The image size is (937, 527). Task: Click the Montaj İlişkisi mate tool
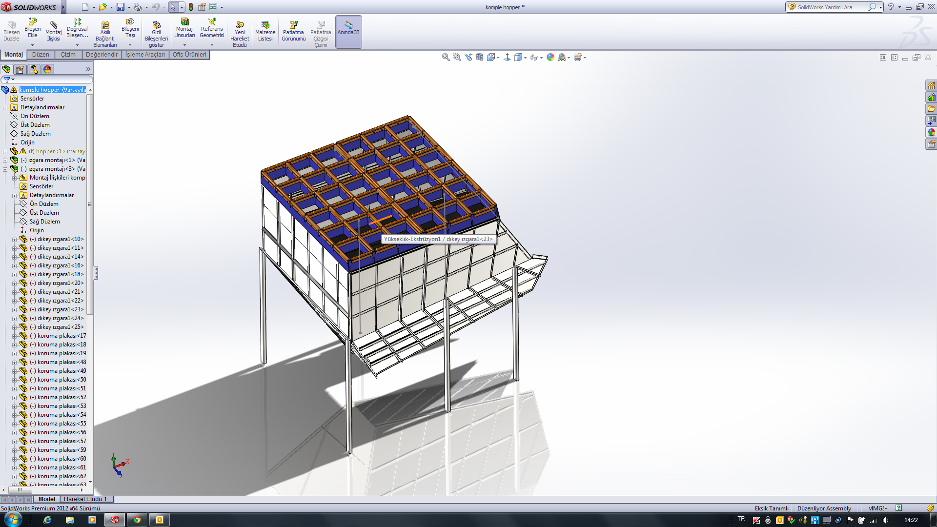pyautogui.click(x=54, y=31)
